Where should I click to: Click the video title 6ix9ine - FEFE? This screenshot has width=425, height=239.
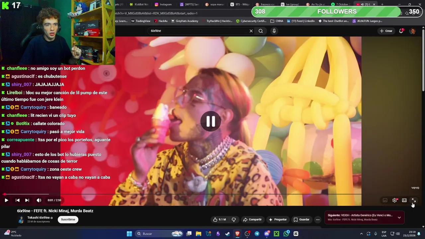point(55,211)
